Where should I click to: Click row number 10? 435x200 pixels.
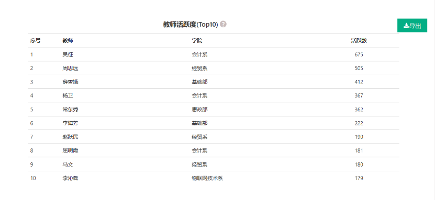point(33,179)
